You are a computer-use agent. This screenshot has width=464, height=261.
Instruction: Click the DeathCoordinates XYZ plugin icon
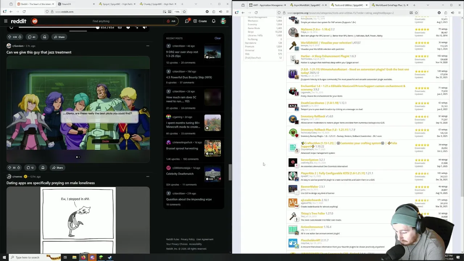pyautogui.click(x=293, y=106)
